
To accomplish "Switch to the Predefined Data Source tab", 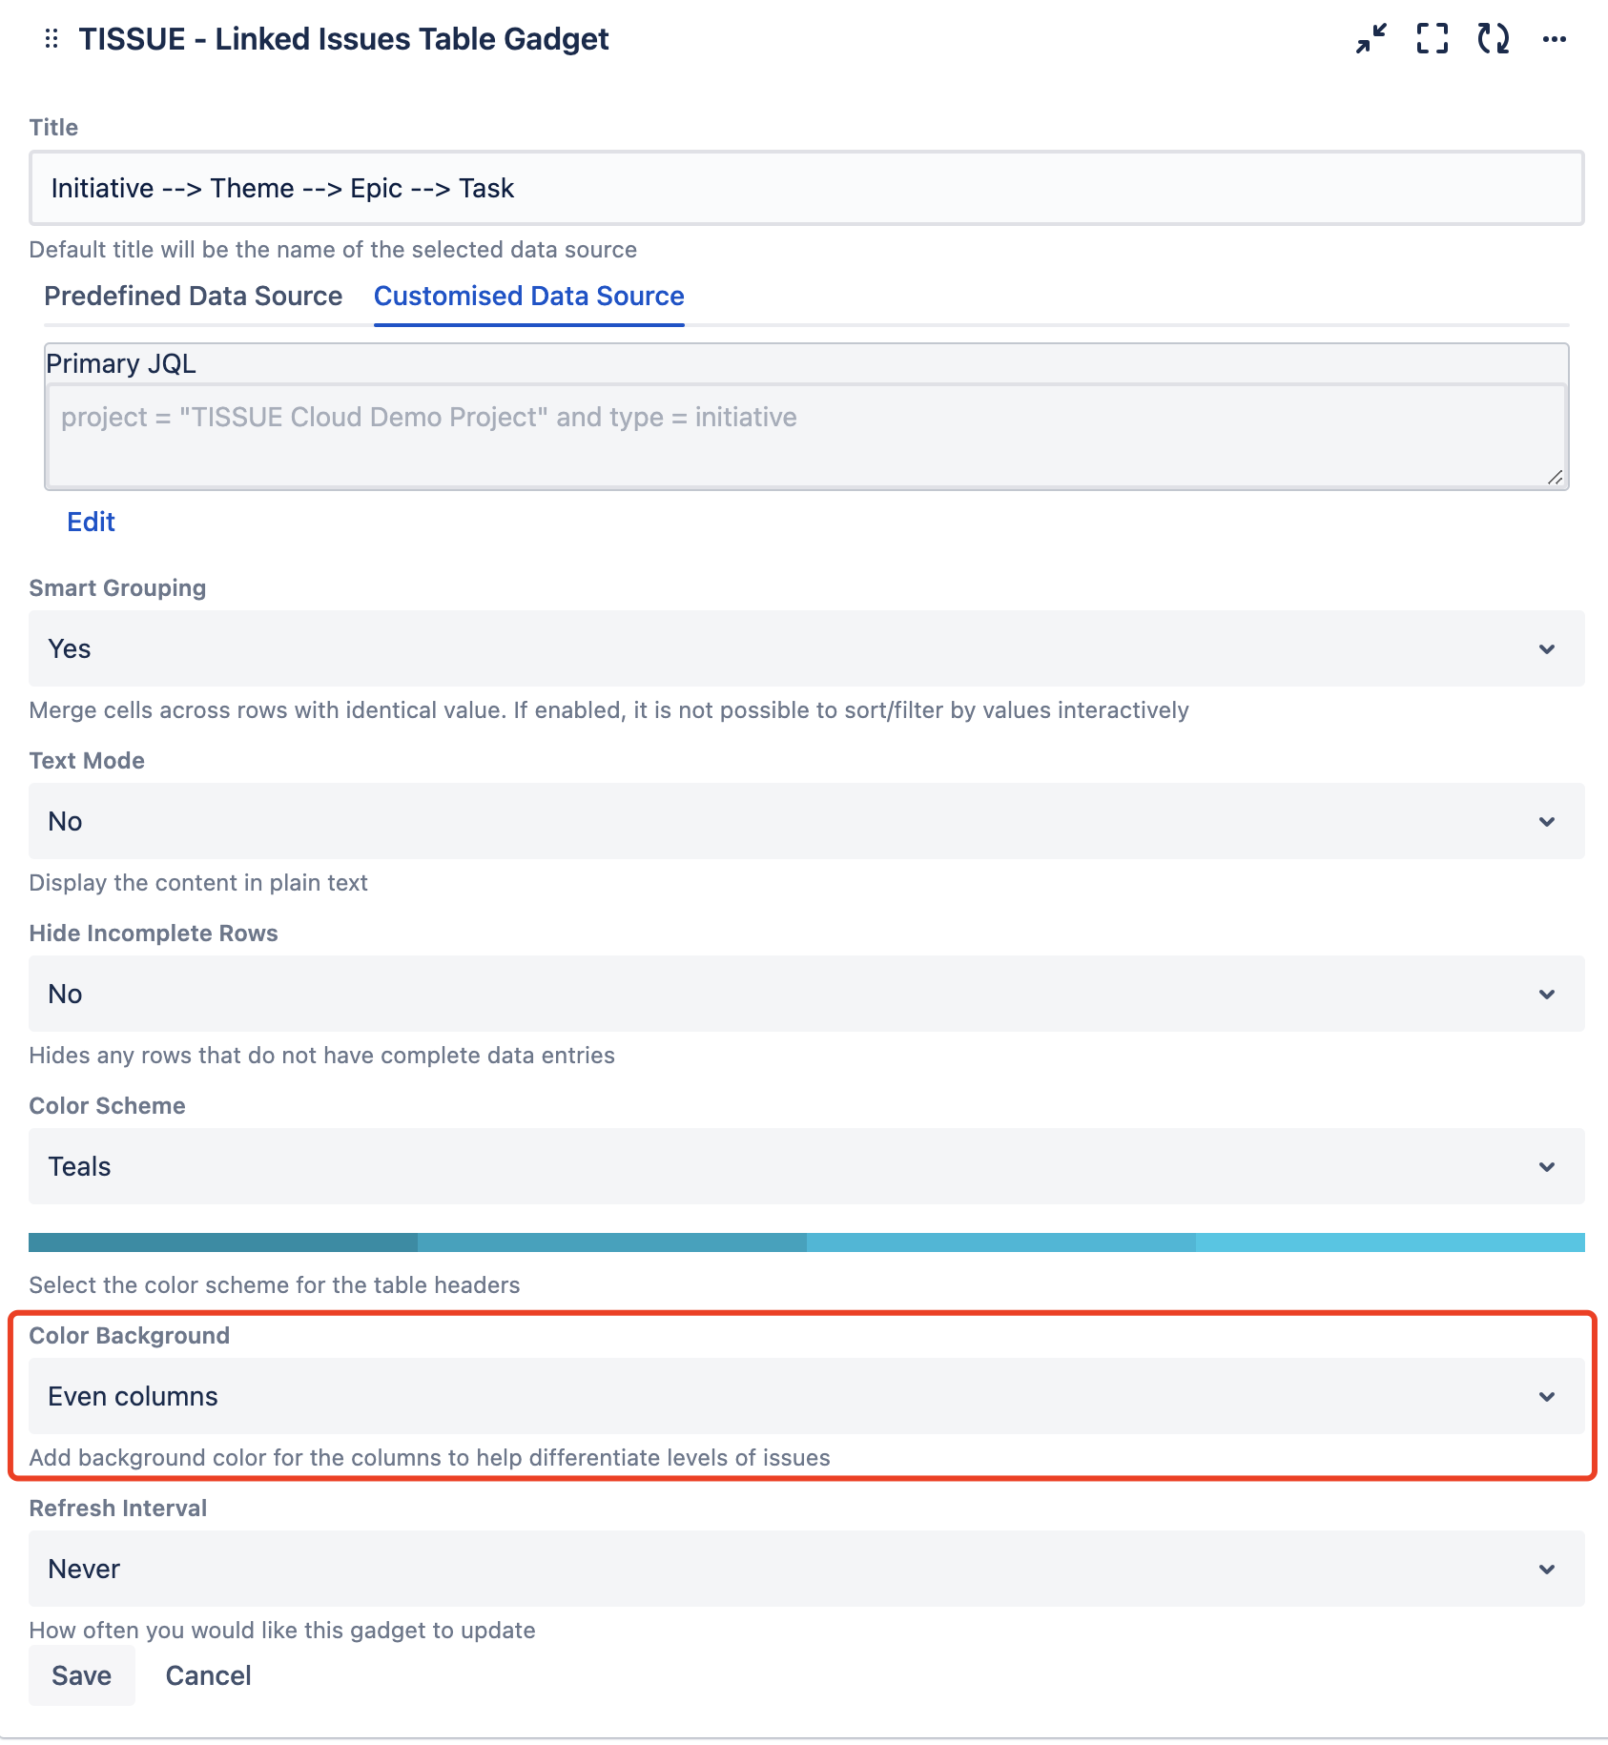I will point(193,297).
